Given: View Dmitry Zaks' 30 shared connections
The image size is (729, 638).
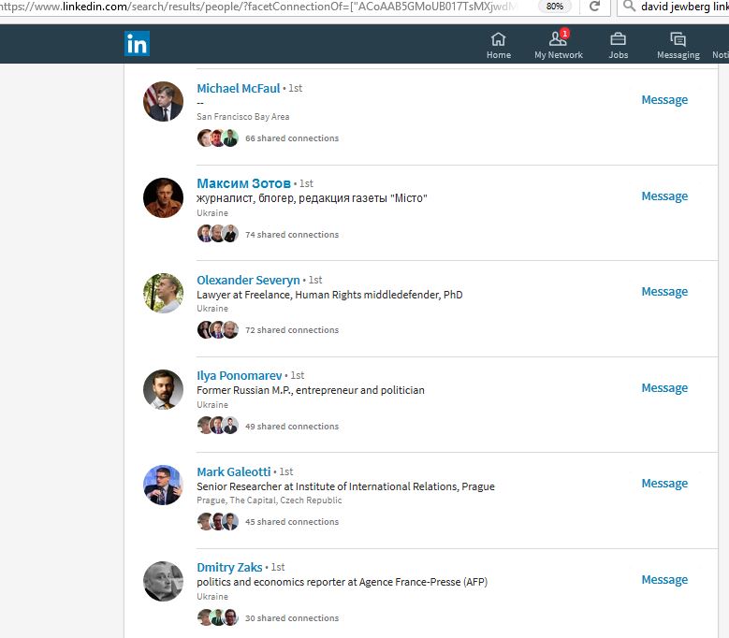Looking at the screenshot, I should coord(292,618).
